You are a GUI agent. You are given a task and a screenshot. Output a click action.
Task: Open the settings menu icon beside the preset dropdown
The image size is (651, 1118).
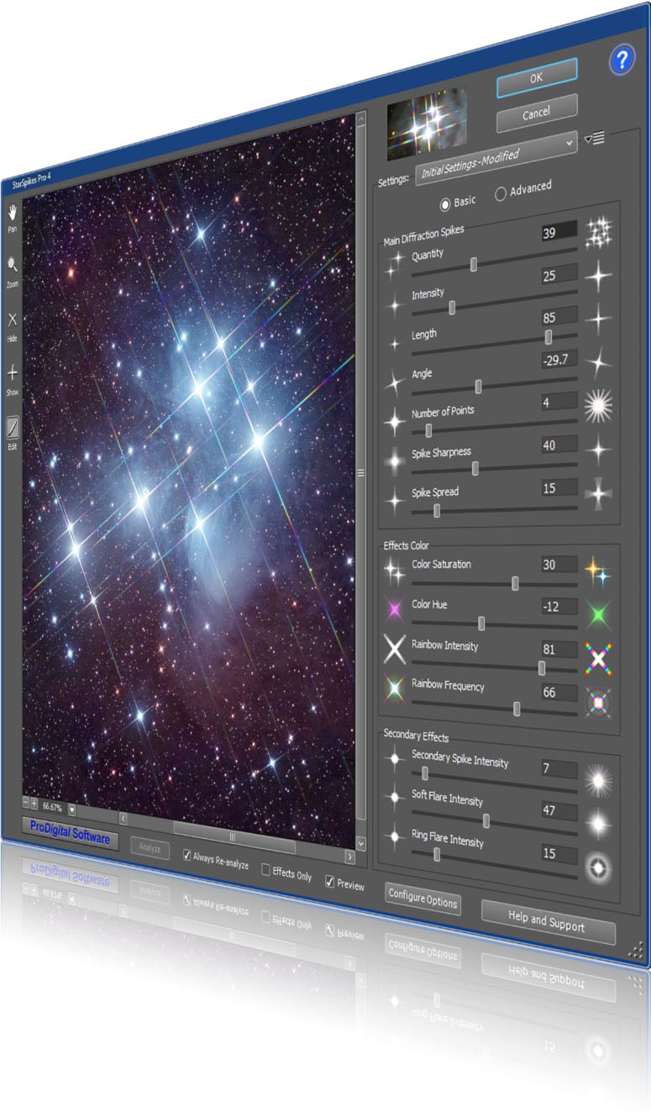[x=595, y=138]
